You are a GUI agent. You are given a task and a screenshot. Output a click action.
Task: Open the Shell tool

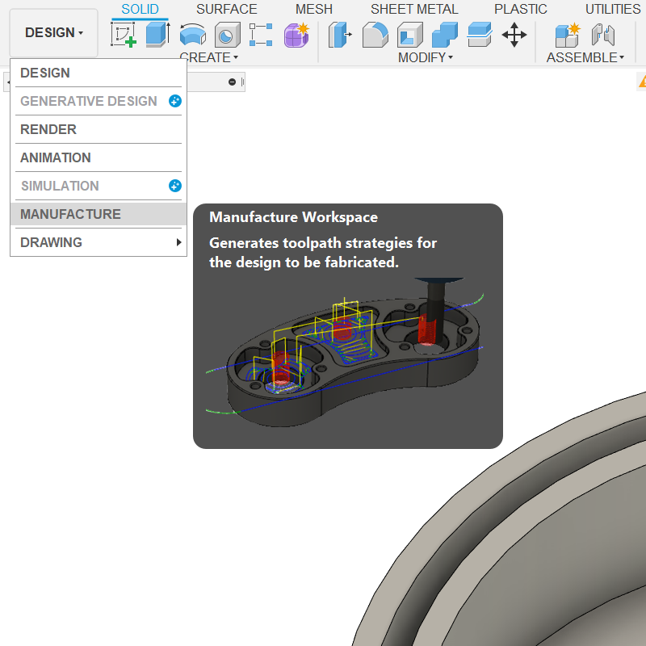(409, 33)
